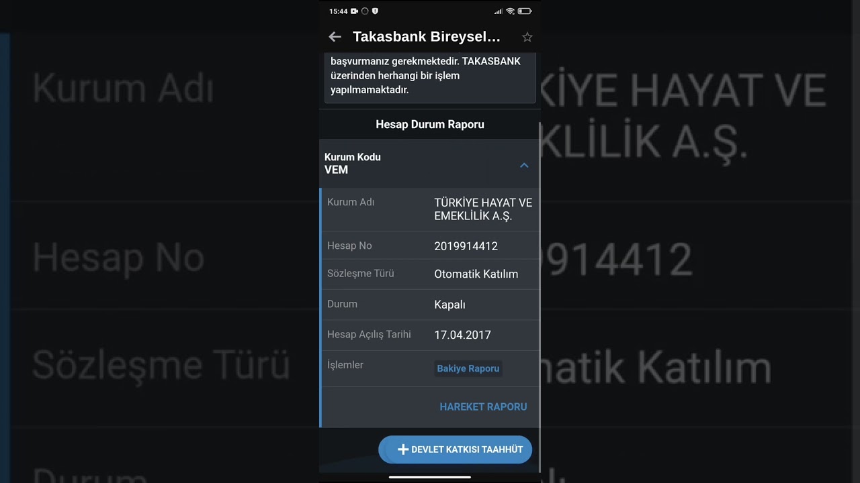Screen dimensions: 860x483
Task: Select the Hesap Durum Raporu heading
Action: coord(430,124)
